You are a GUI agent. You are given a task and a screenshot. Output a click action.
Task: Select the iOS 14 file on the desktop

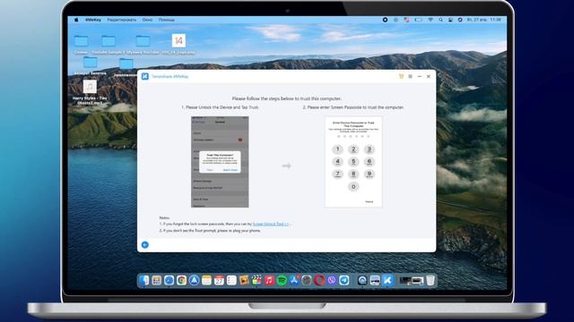click(x=178, y=45)
